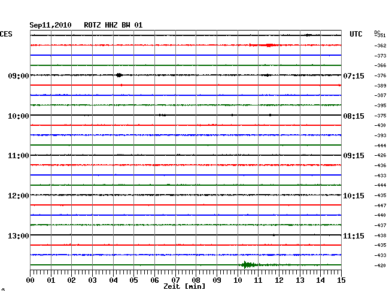Select the station title ROTZ HHZ BW 01
Screen dimensions: 389x296
[x=113, y=25]
